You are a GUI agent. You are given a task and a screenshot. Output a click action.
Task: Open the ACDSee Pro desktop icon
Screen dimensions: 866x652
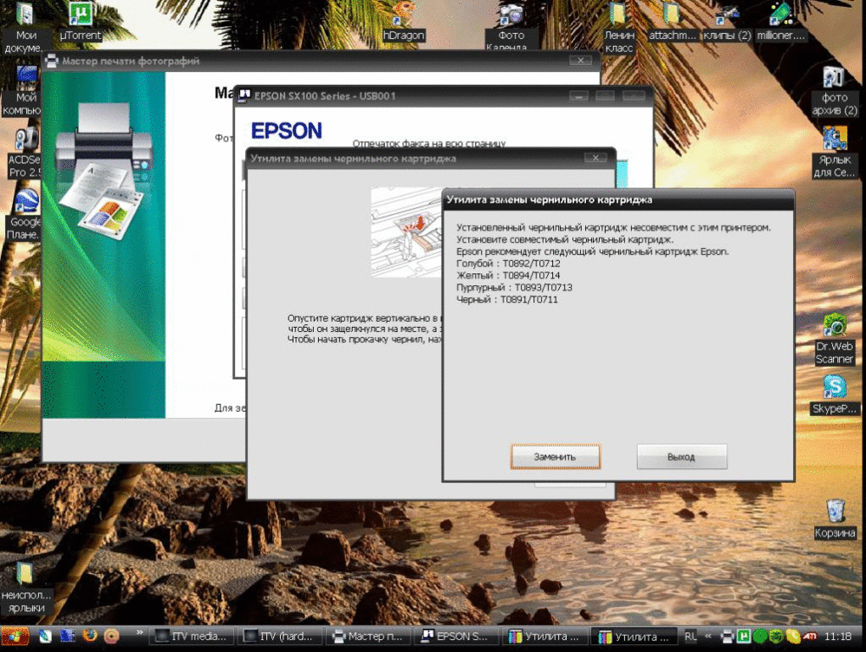pos(25,153)
